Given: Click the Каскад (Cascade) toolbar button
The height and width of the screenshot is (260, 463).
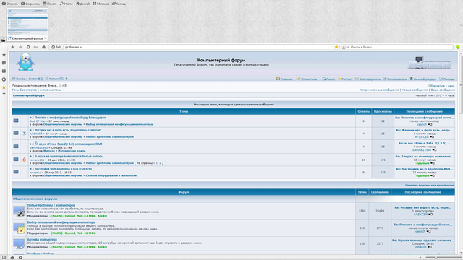Looking at the screenshot, I should tap(119, 4).
